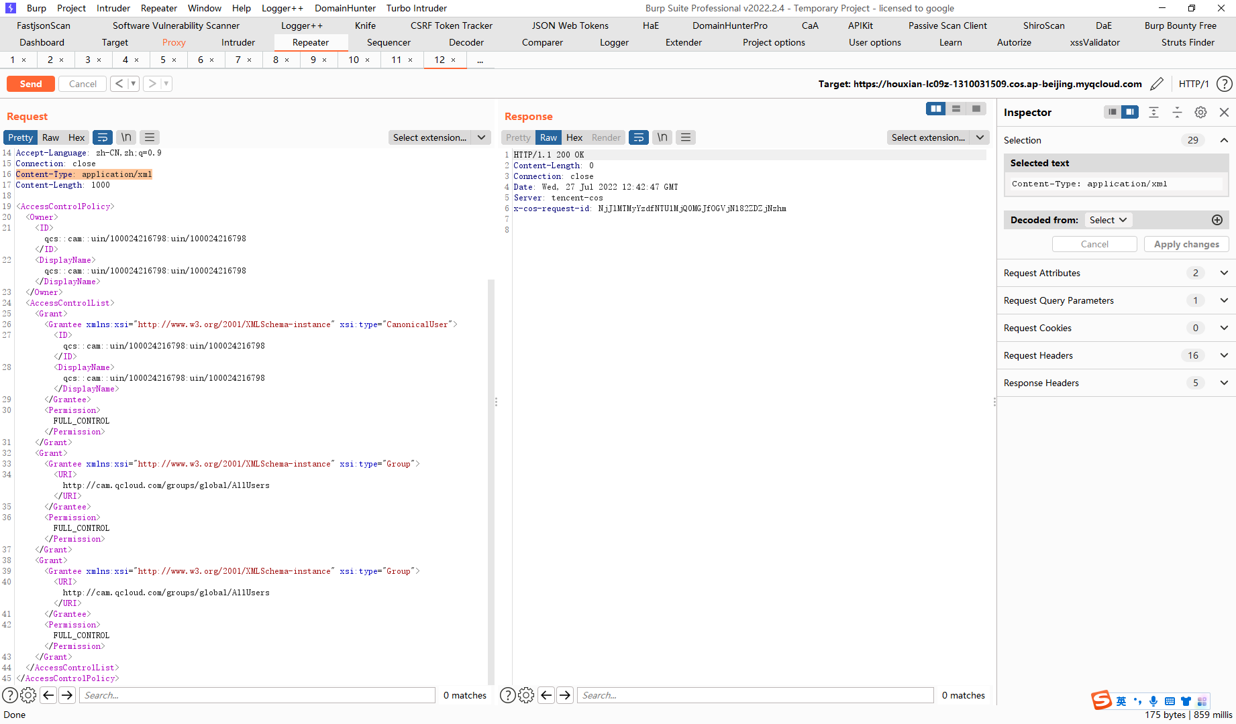Image resolution: width=1236 pixels, height=724 pixels.
Task: Open the Decoder tab
Action: [x=466, y=42]
